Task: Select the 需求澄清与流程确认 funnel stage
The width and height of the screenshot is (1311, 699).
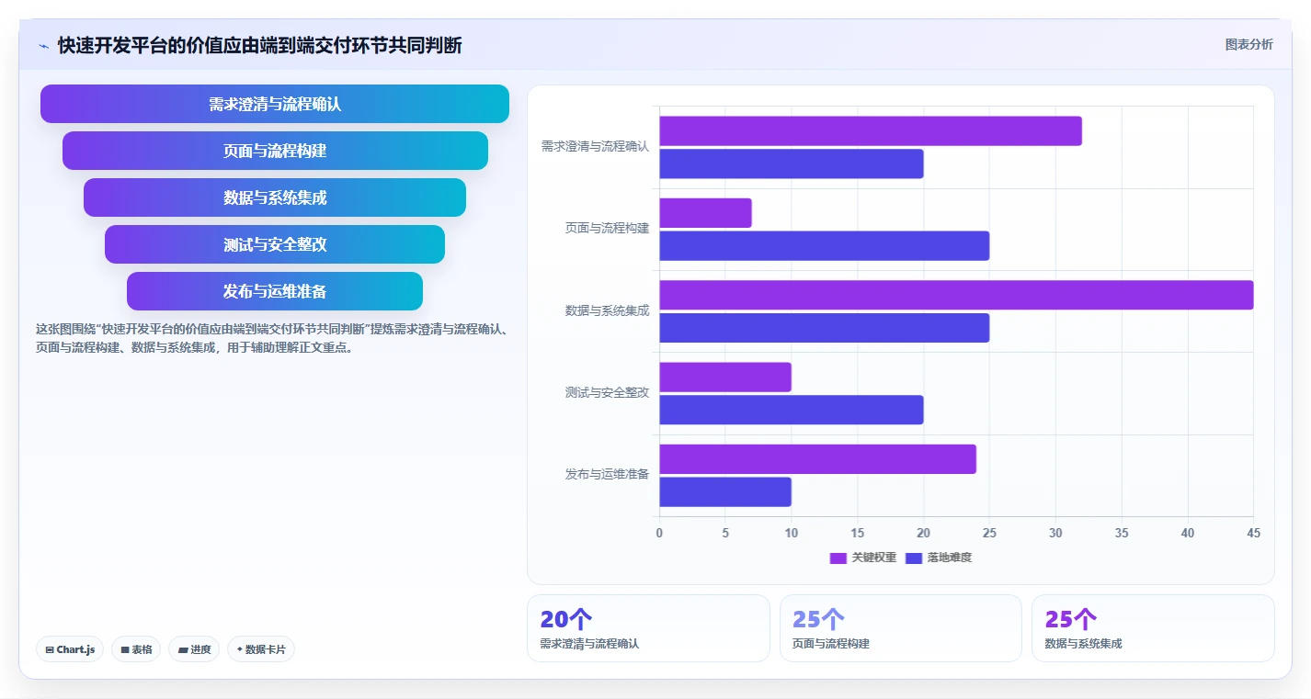Action: (275, 104)
